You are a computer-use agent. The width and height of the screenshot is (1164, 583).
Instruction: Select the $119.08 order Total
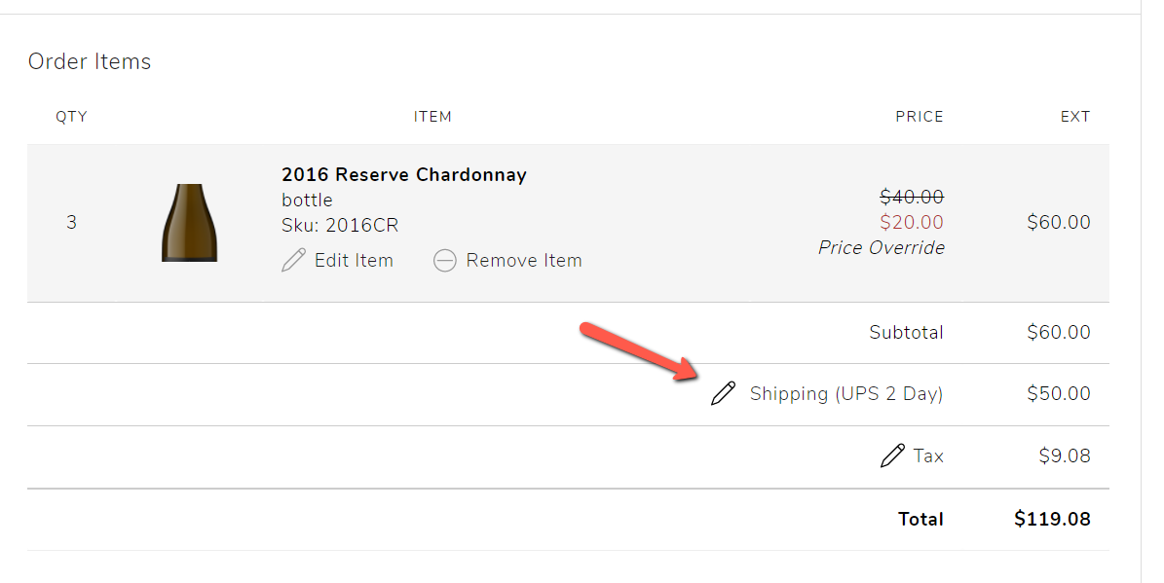(1052, 519)
